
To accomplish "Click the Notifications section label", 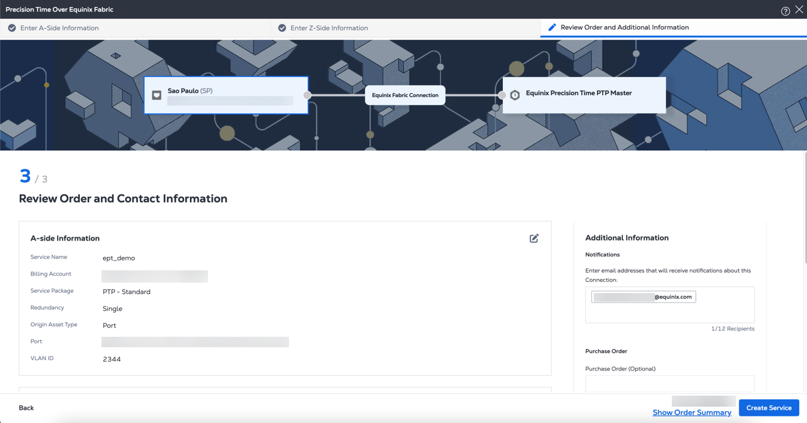I will coord(602,255).
